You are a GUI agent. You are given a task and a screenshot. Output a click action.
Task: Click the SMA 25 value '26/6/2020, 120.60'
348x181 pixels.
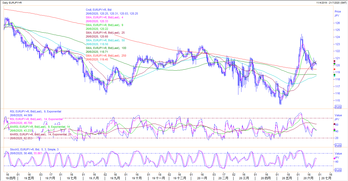click(x=97, y=36)
